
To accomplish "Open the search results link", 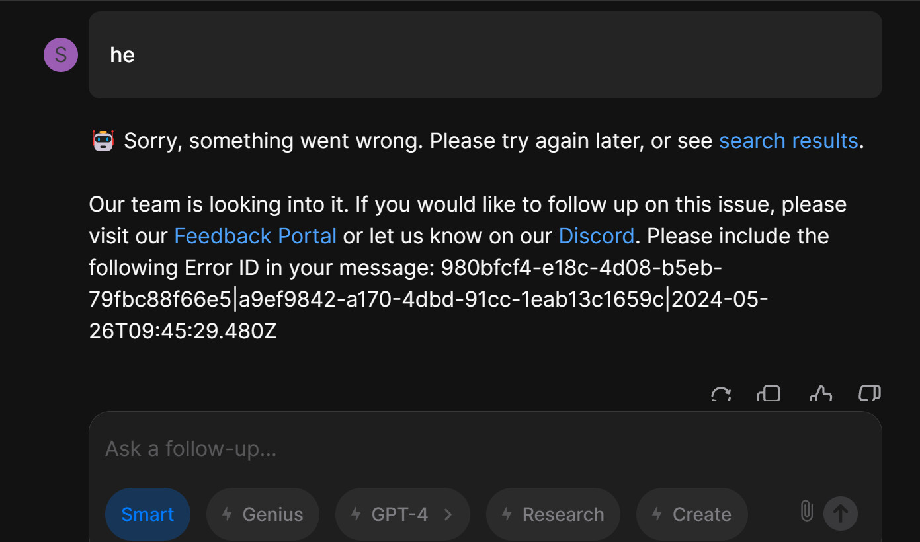I will click(x=788, y=141).
